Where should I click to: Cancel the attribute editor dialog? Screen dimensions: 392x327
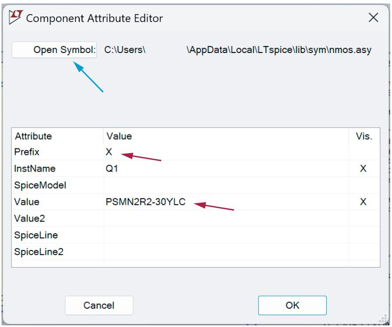point(99,305)
